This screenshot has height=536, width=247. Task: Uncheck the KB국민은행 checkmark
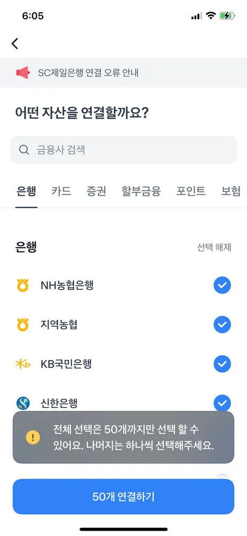(x=222, y=364)
